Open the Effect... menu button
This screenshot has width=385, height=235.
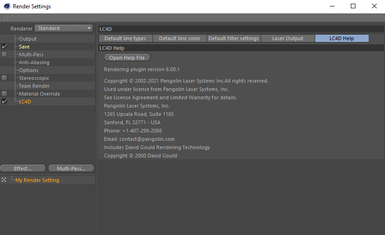pyautogui.click(x=23, y=169)
